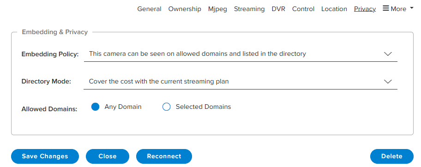Switch to the DVR tab

pyautogui.click(x=278, y=9)
